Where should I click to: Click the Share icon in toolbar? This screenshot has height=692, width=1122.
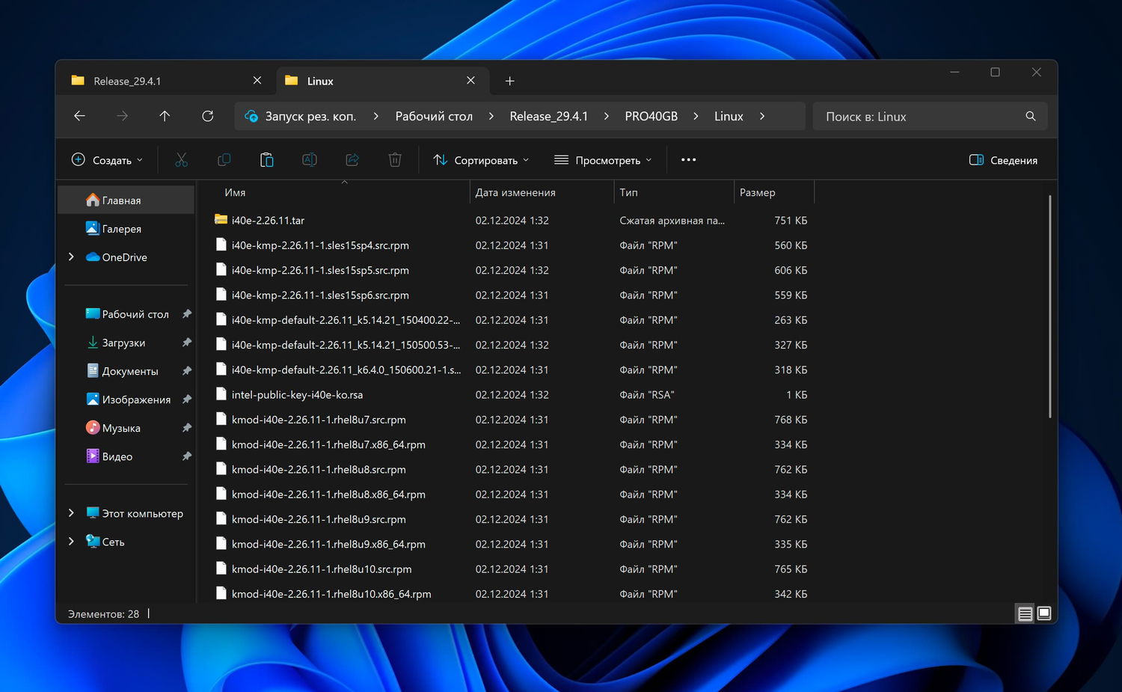[352, 160]
